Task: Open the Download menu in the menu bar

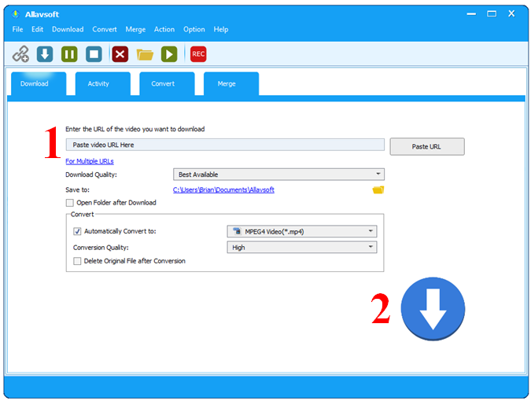Action: tap(68, 29)
